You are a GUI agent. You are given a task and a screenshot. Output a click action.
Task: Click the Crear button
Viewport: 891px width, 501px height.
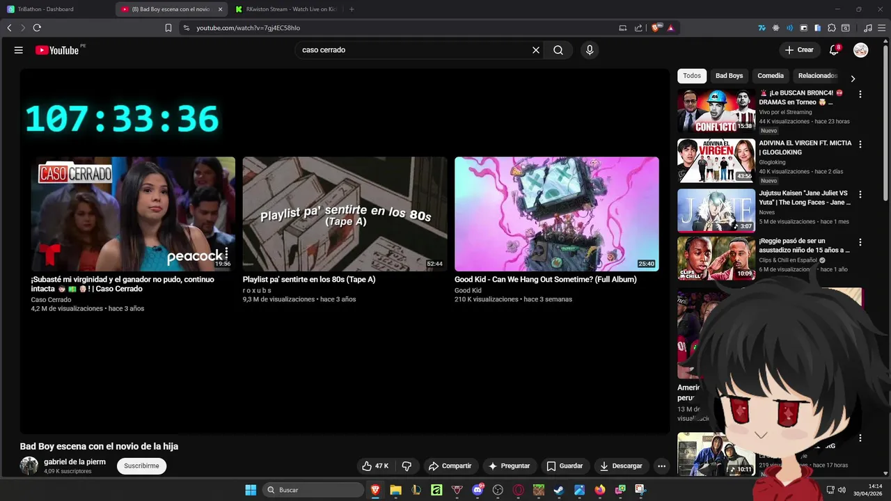798,50
